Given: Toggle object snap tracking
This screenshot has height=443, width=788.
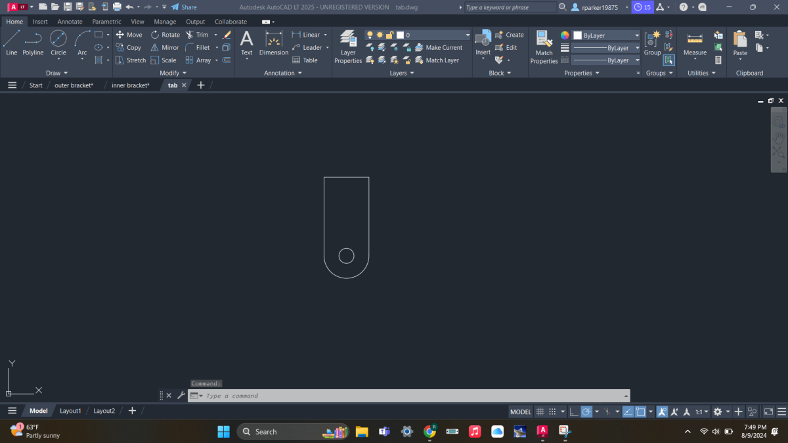Looking at the screenshot, I should pyautogui.click(x=628, y=411).
